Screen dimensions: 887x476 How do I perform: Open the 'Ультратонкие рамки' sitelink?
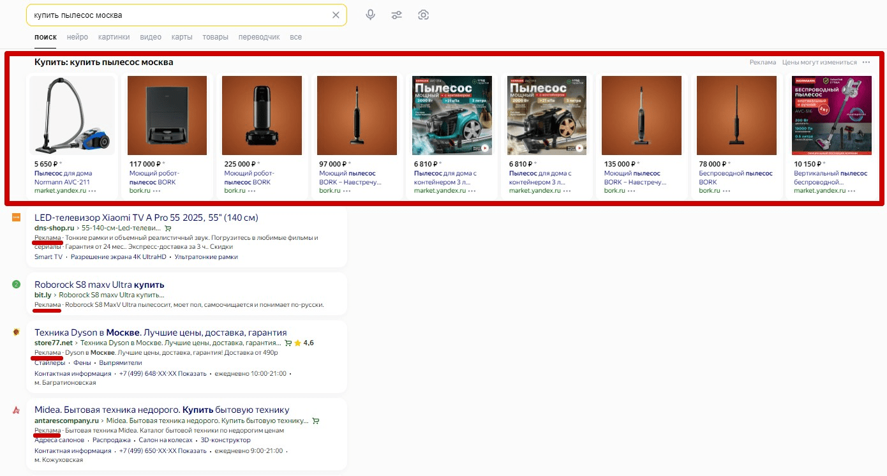tap(206, 257)
